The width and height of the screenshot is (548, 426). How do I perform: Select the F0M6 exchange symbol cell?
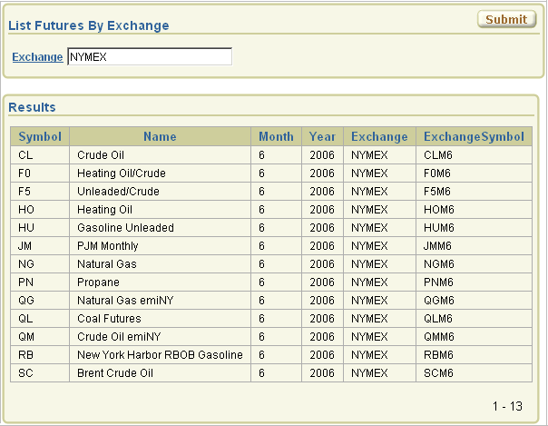click(x=474, y=173)
